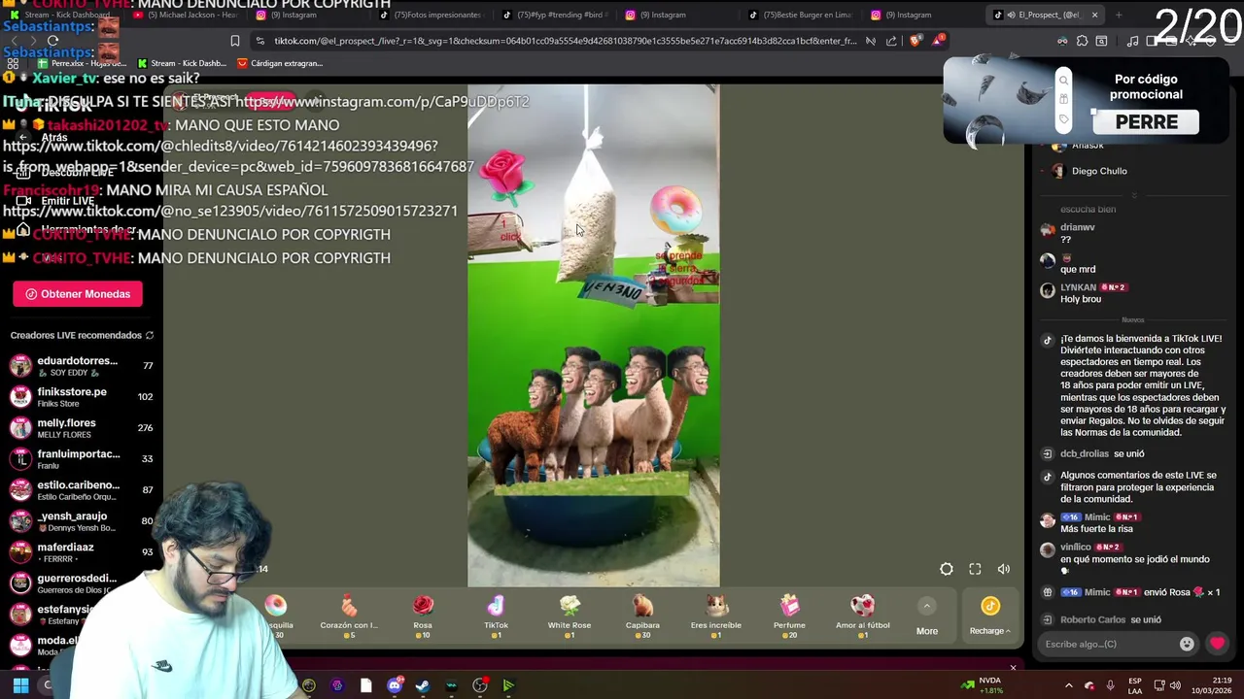Image resolution: width=1244 pixels, height=699 pixels.
Task: Open ESP LAA language switcher
Action: [1135, 685]
